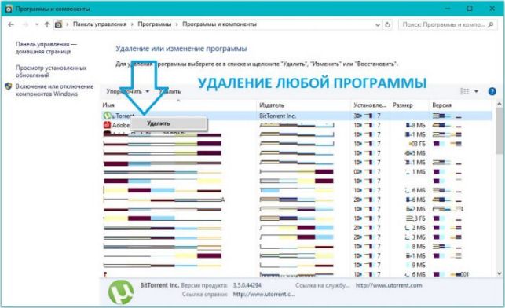Click the large µTorrent logo in details pane
Image resolution: width=505 pixels, height=308 pixels.
coord(121,291)
